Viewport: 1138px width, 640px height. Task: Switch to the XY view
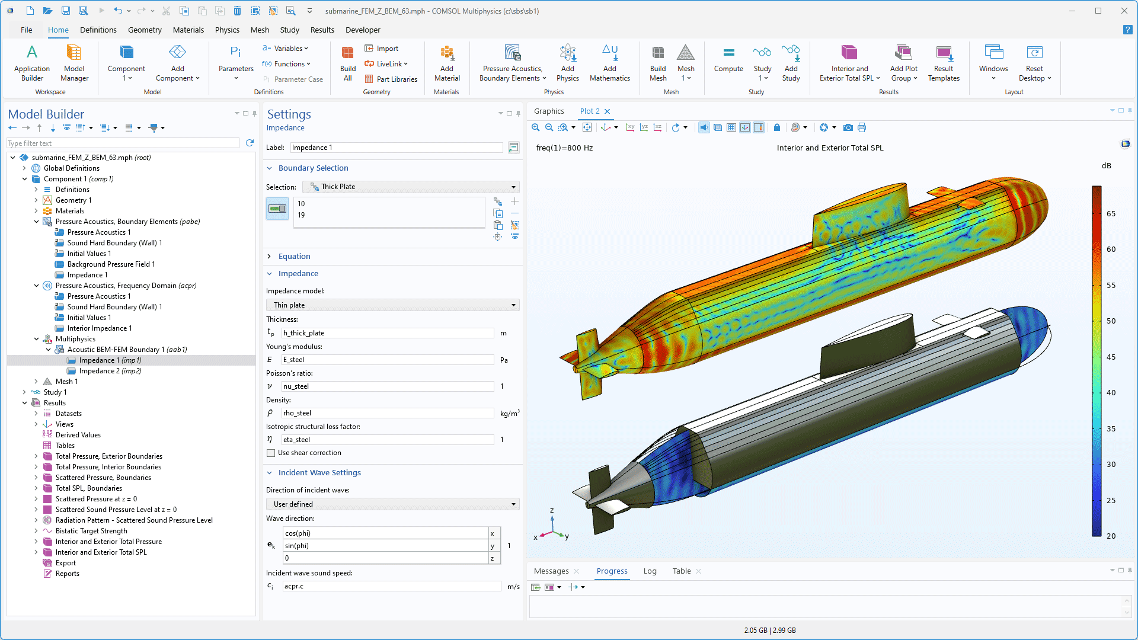(x=630, y=127)
